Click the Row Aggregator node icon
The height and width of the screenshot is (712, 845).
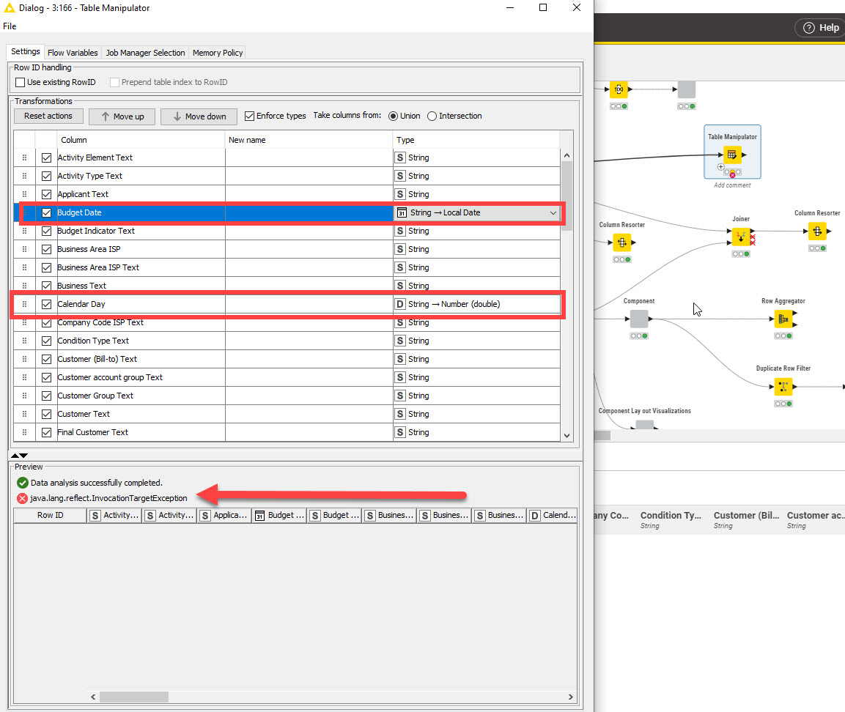pyautogui.click(x=783, y=319)
